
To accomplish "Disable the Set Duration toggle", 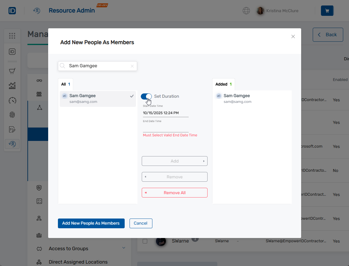I will tap(146, 96).
